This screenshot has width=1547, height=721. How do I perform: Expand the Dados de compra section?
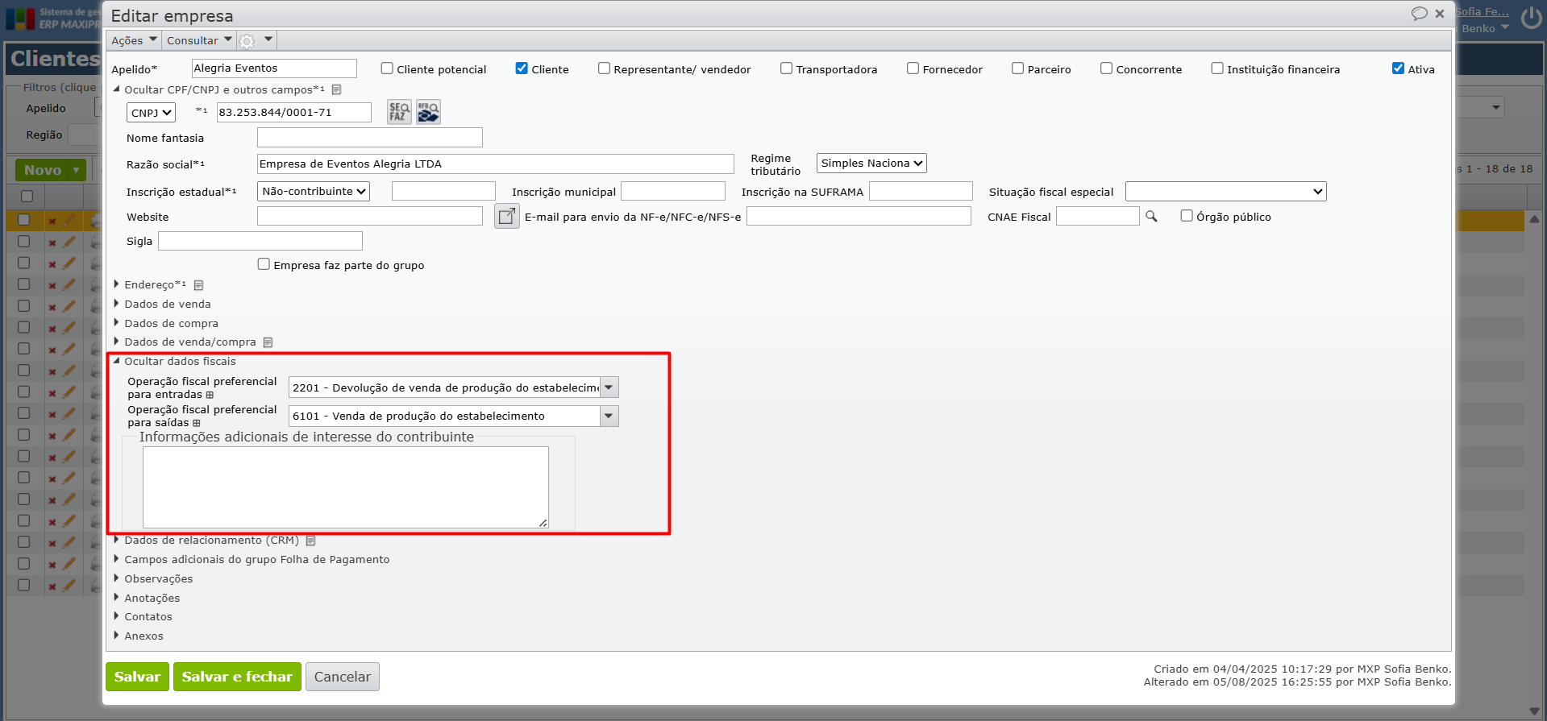pos(166,324)
